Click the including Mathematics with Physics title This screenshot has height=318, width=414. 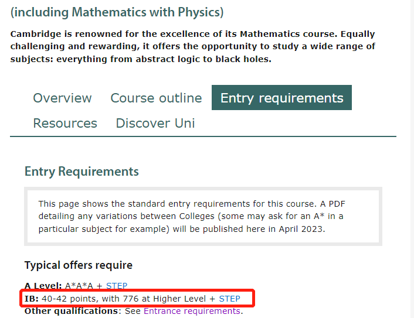[117, 12]
